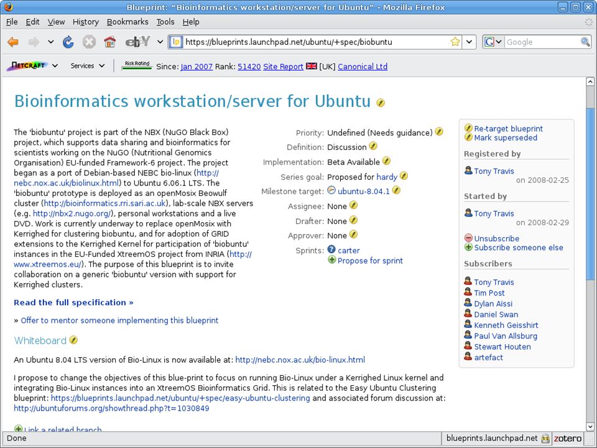Click the Jan 2007 link
597x448 pixels.
pyautogui.click(x=197, y=67)
